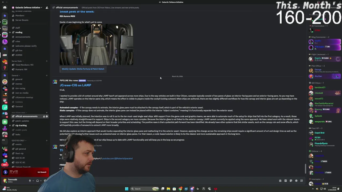Open microphone input device options arrow

pyautogui.click(x=33, y=181)
